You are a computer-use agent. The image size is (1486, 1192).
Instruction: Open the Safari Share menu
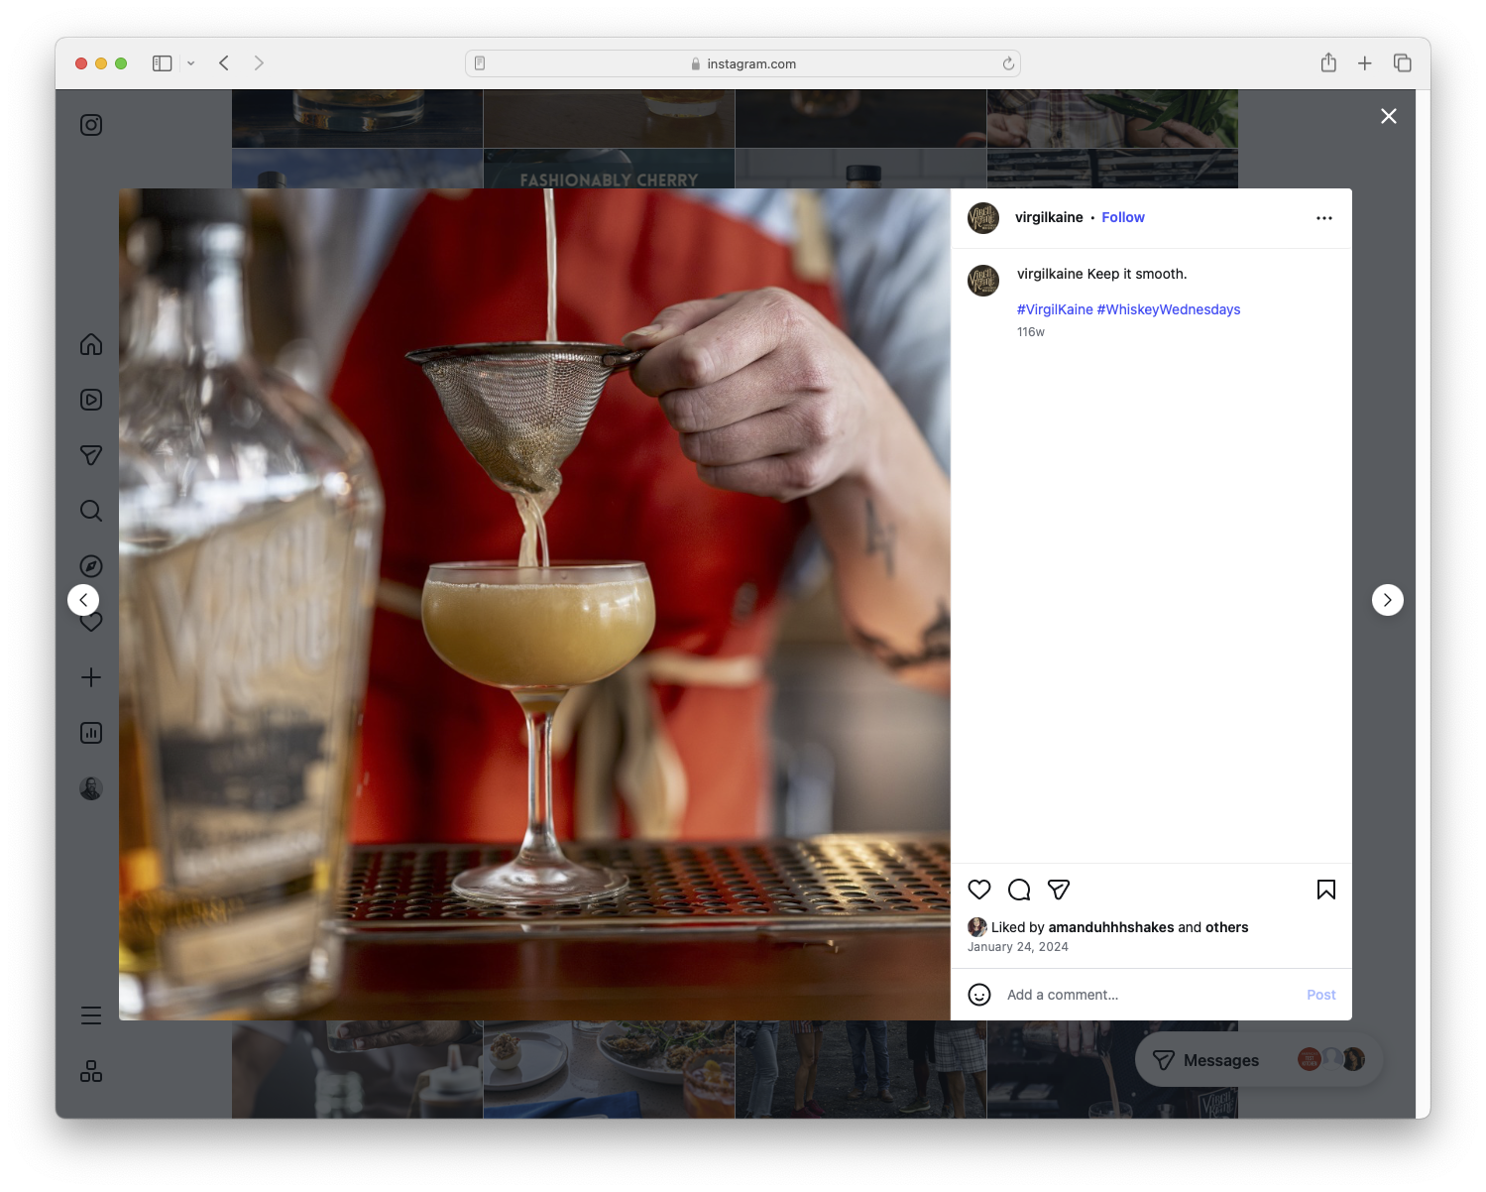(x=1328, y=62)
